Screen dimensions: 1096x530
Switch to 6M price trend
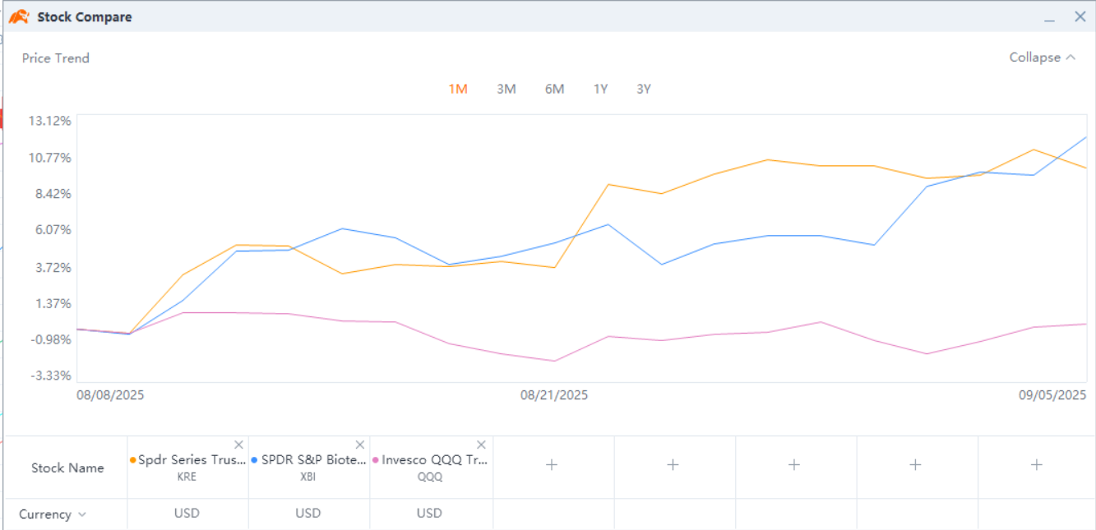(x=554, y=89)
